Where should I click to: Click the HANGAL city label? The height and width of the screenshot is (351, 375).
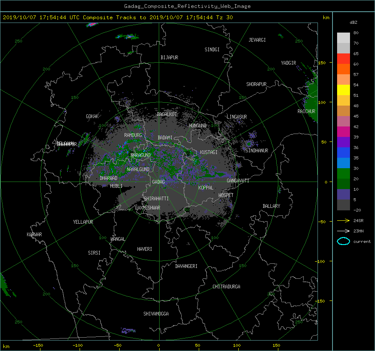coord(118,239)
